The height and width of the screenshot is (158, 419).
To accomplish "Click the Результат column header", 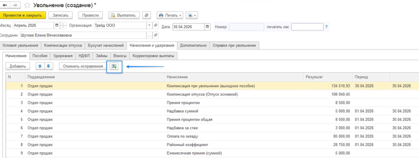I will click(x=328, y=77).
